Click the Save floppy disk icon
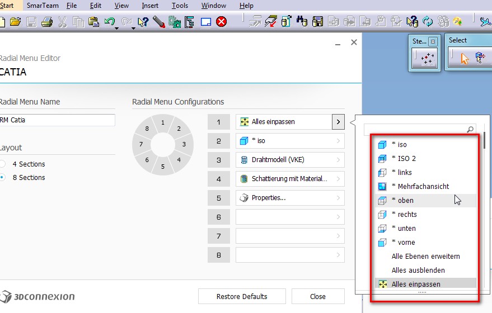Image resolution: width=492 pixels, height=313 pixels. point(31,22)
